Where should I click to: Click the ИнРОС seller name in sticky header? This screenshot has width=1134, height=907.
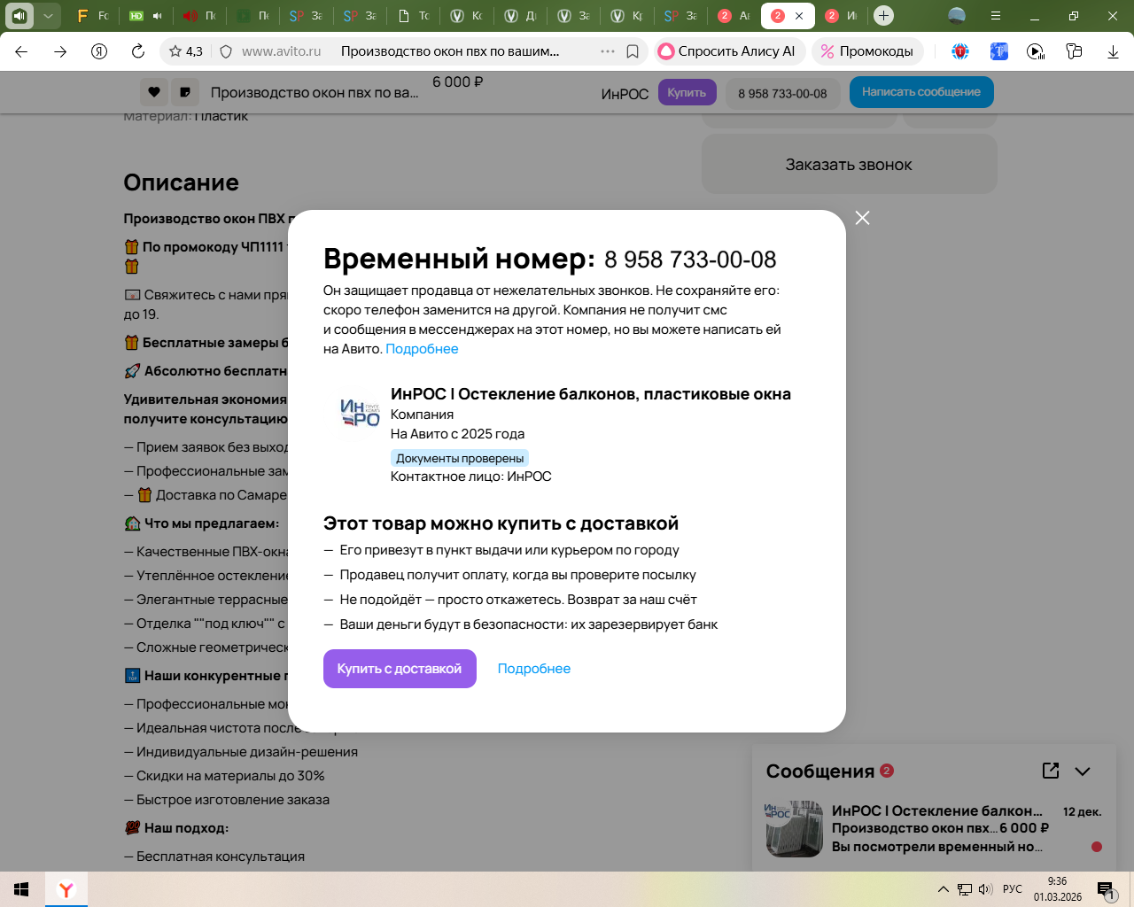tap(625, 94)
